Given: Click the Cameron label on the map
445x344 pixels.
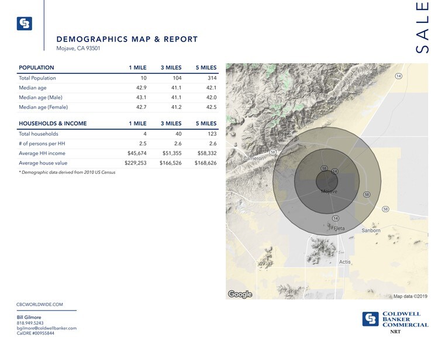Looking at the screenshot, I should 254,159.
